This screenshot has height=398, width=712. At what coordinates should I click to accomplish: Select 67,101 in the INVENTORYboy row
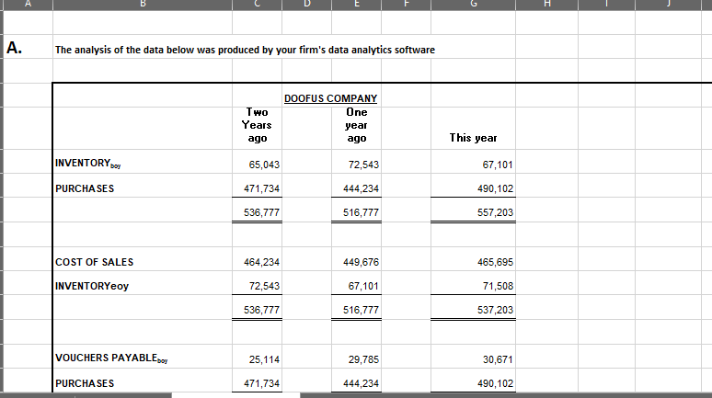498,165
